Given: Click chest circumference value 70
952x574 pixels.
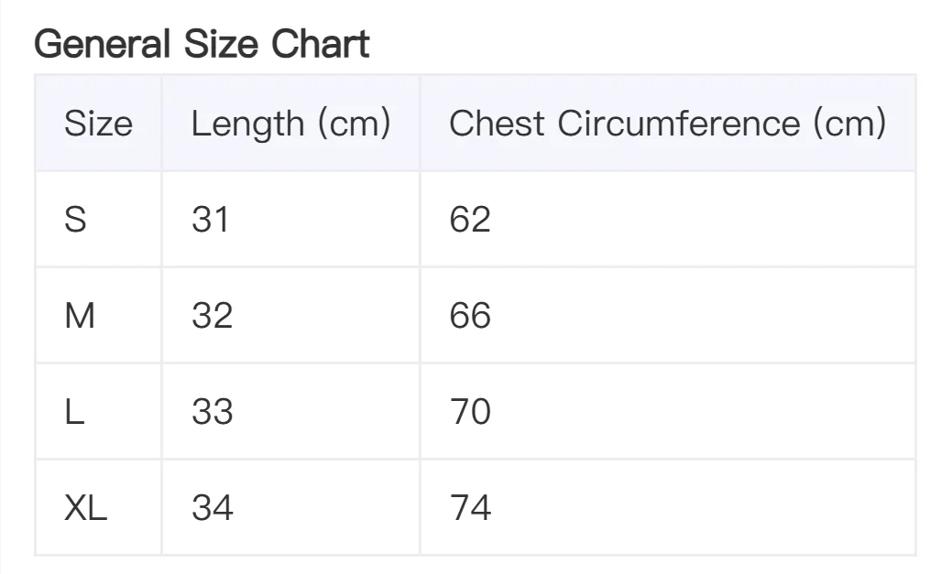Looking at the screenshot, I should [470, 412].
